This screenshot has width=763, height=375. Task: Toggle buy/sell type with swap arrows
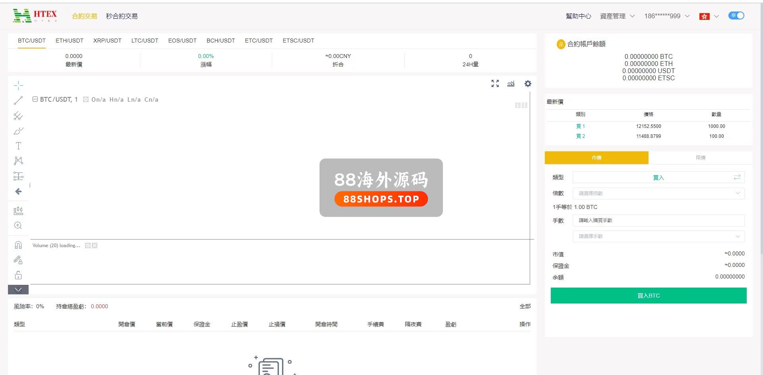(737, 177)
